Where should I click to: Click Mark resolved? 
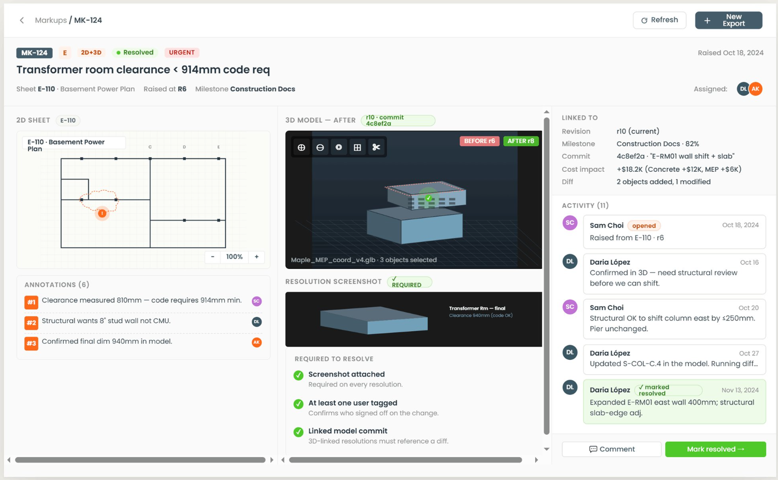715,449
